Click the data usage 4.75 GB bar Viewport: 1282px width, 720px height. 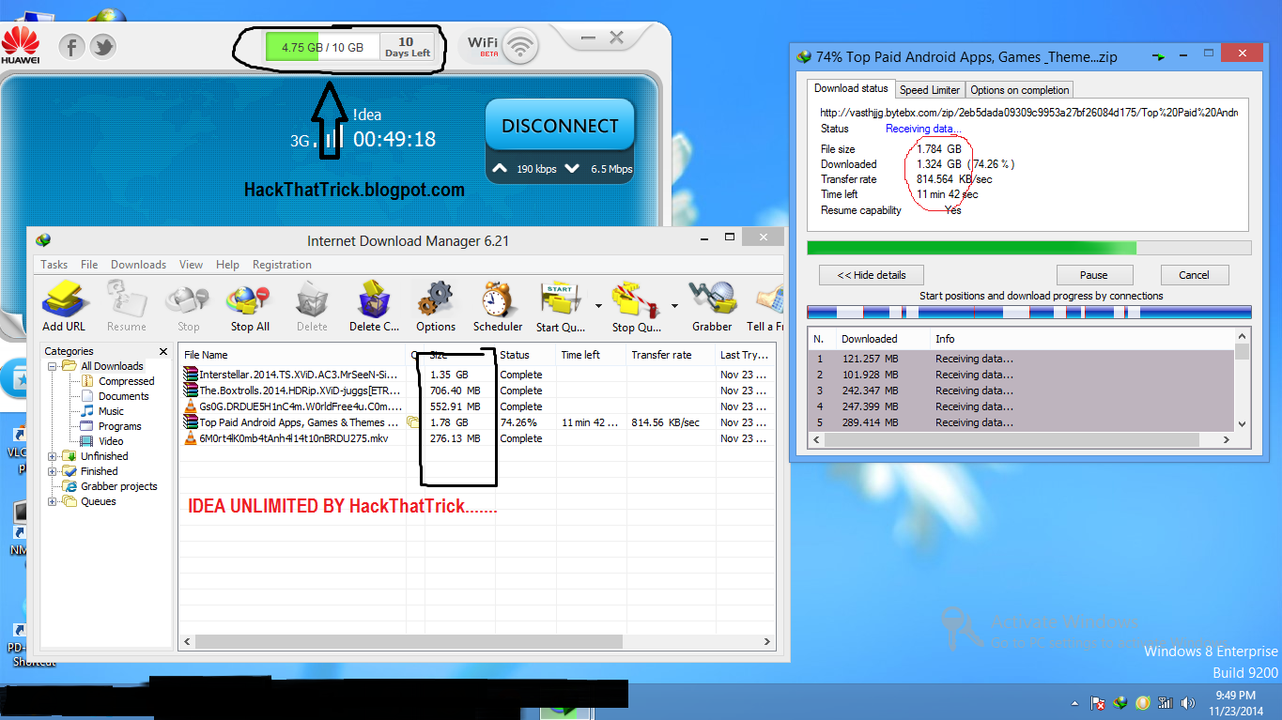(x=322, y=47)
